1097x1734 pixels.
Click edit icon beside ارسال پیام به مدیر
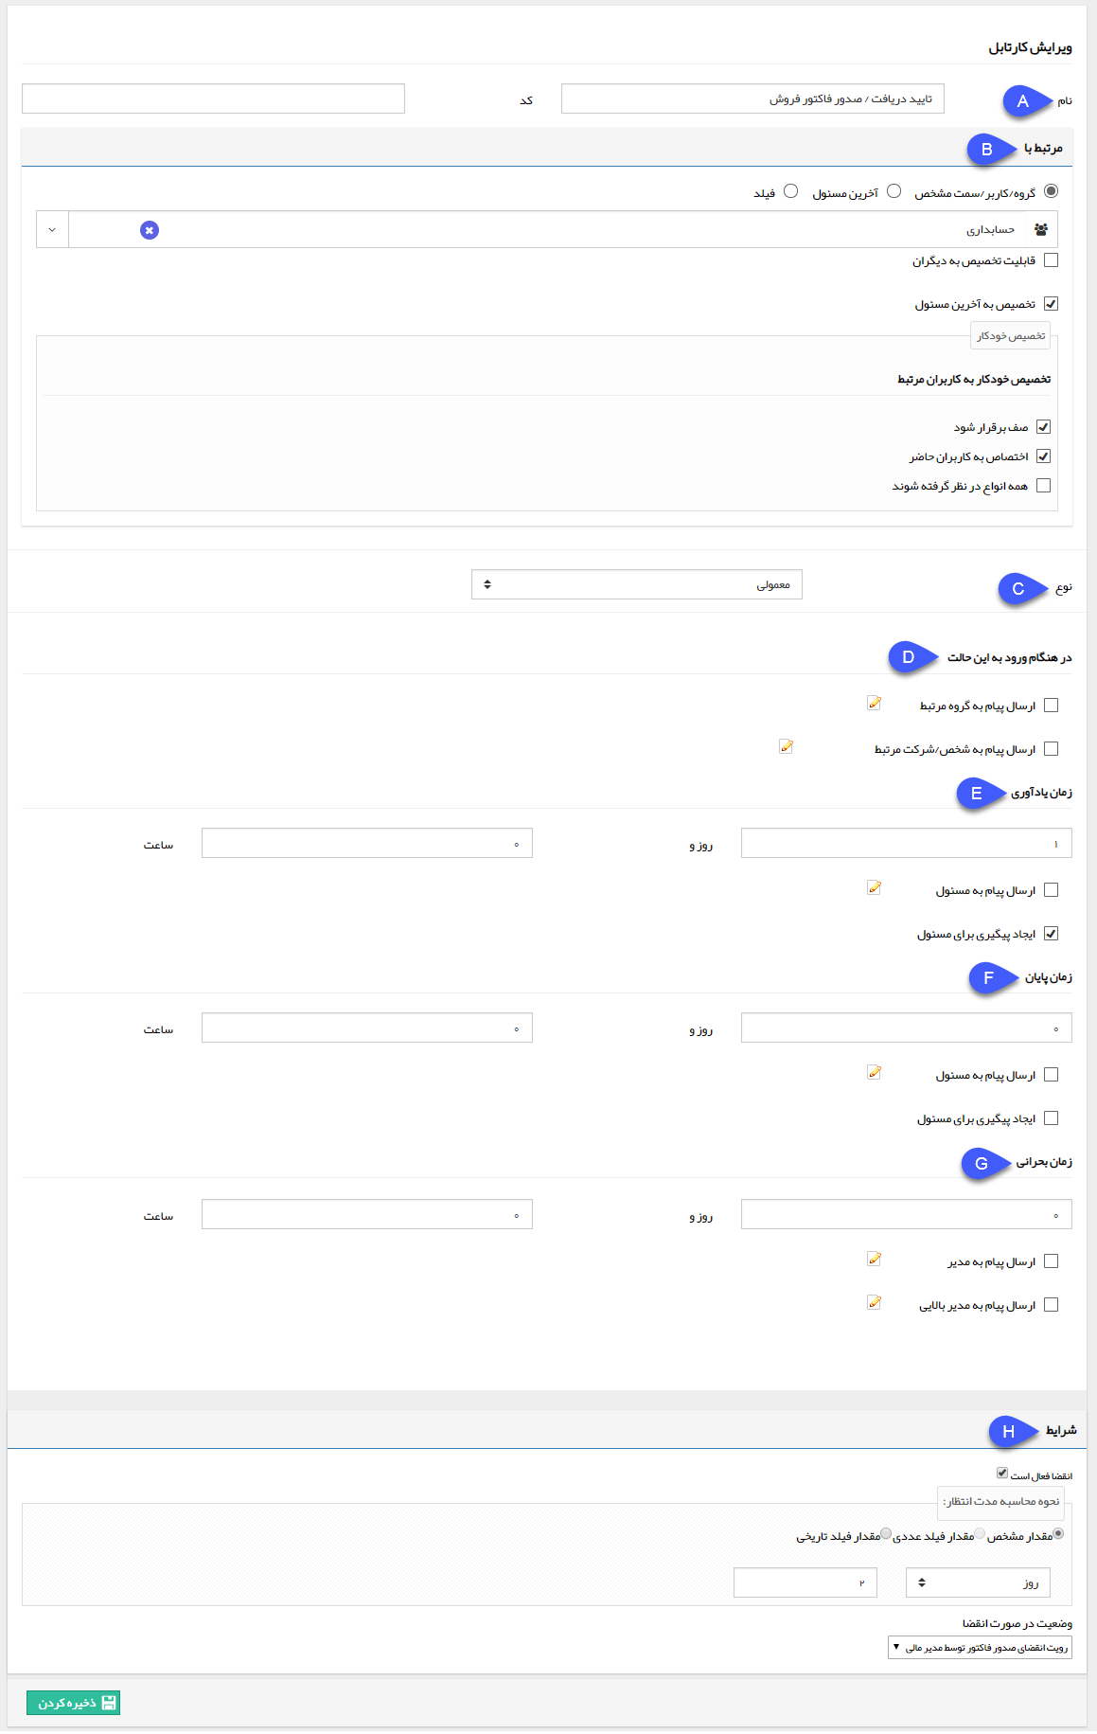pos(875,1259)
